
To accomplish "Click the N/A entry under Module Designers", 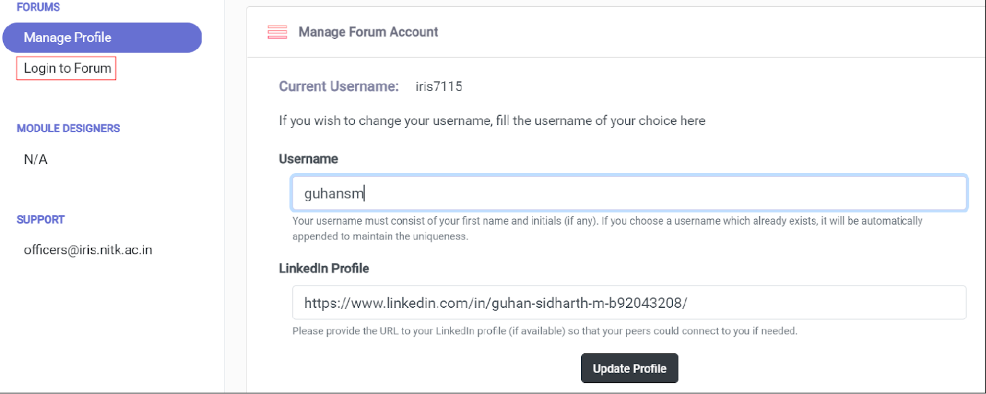I will click(x=36, y=159).
